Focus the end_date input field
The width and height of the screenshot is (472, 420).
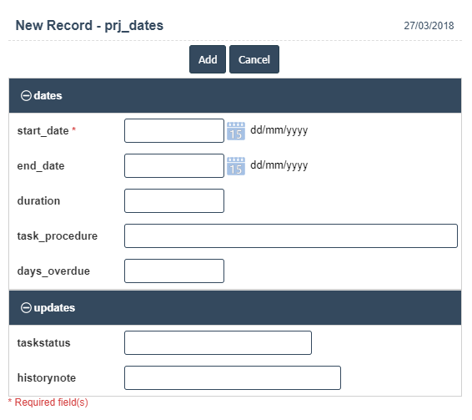(x=174, y=165)
